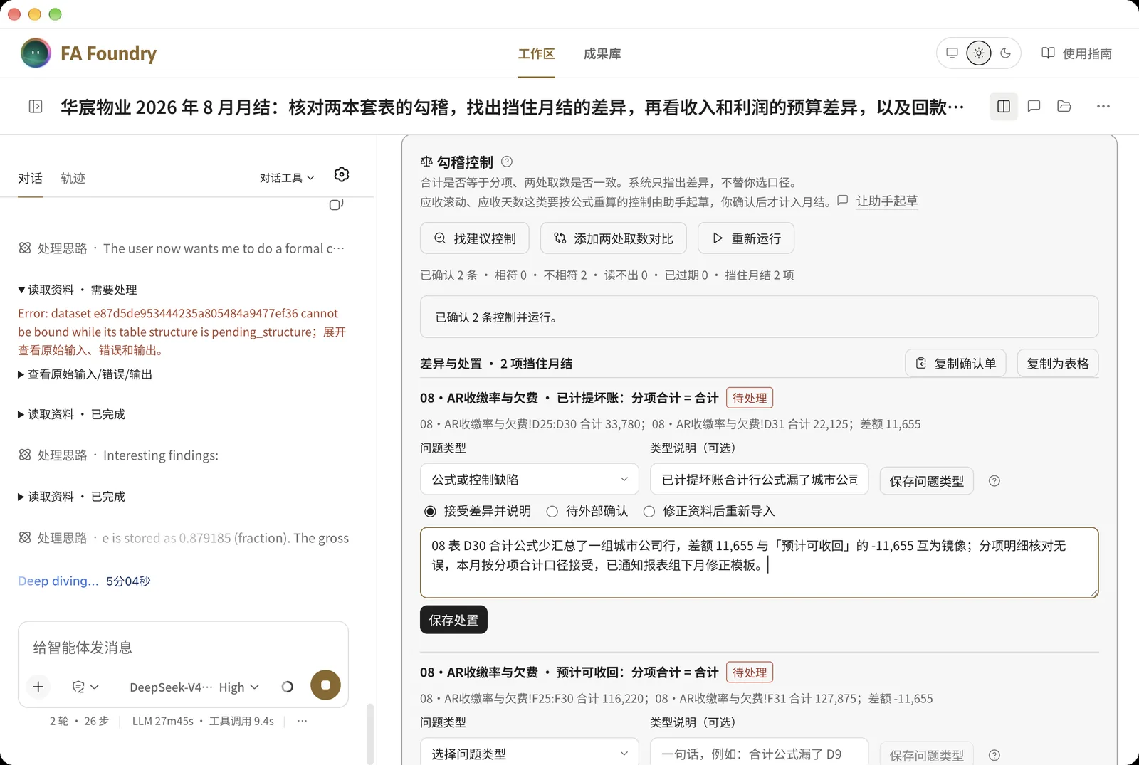Image resolution: width=1139 pixels, height=765 pixels.
Task: Toggle the split view layout icon
Action: 1004,107
